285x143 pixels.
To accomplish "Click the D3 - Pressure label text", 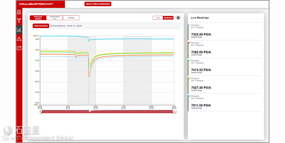I will tap(197, 63).
